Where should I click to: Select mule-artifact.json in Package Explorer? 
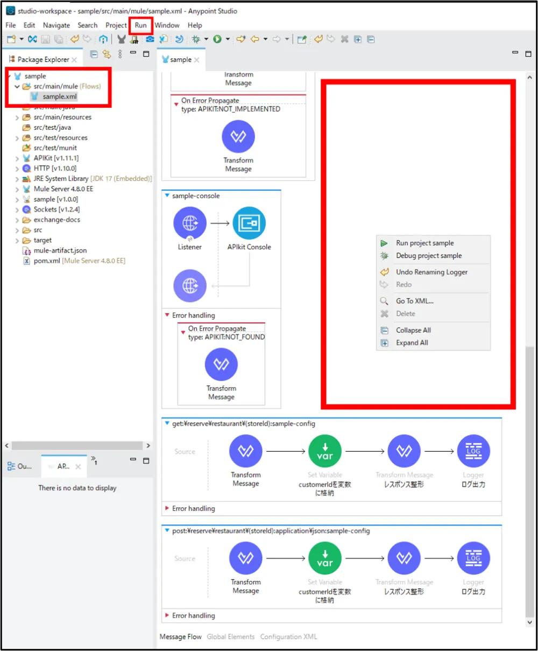[x=55, y=251]
